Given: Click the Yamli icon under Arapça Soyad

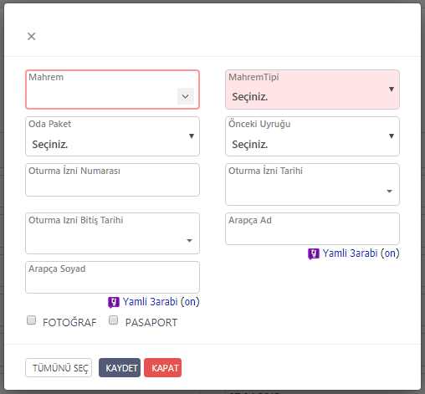Looking at the screenshot, I should [x=114, y=302].
